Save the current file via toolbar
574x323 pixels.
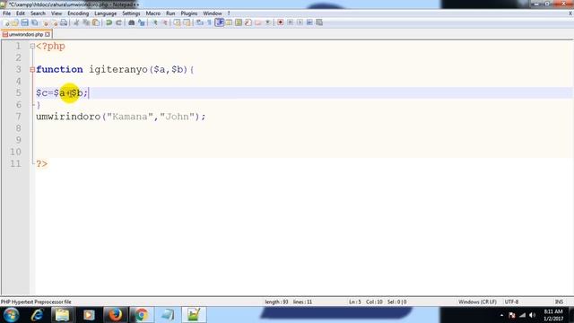coord(24,22)
